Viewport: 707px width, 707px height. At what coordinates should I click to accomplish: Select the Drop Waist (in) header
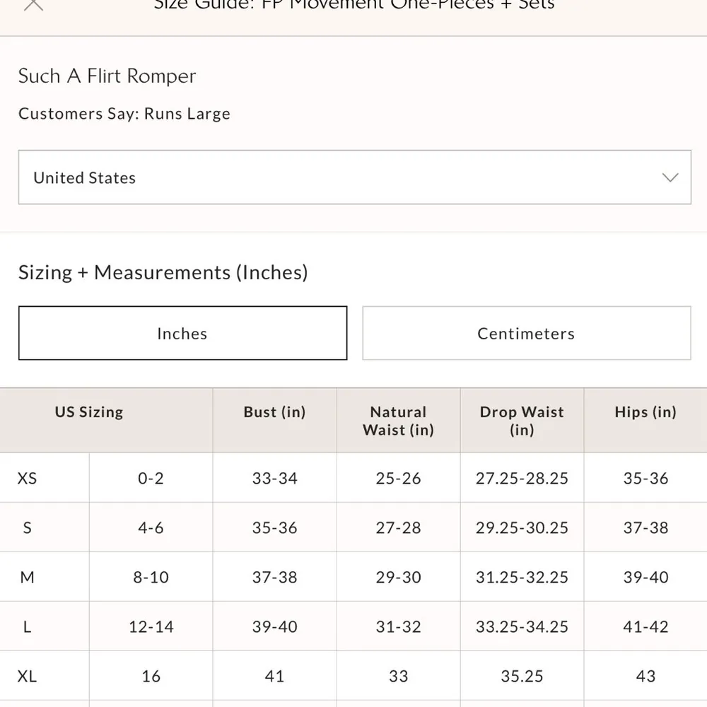[522, 421]
